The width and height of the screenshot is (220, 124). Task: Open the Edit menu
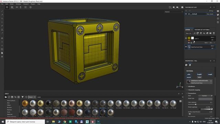tap(7, 4)
